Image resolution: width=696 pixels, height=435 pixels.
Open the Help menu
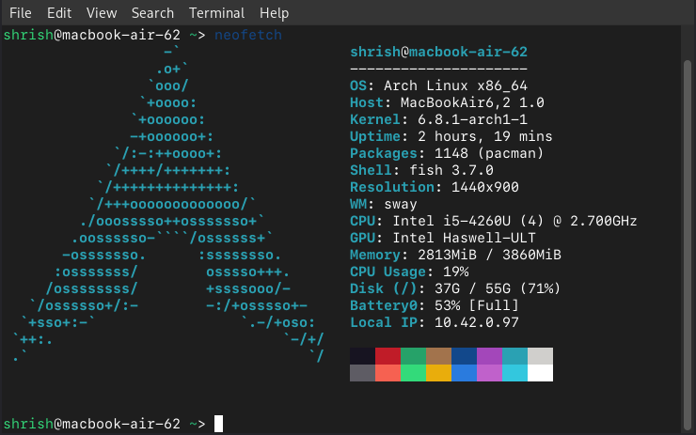tap(274, 13)
